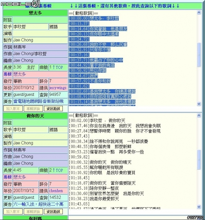Click 動態歌詞 heading in first lyrics box
Image resolution: width=205 pixels, height=220 pixels.
tap(83, 13)
